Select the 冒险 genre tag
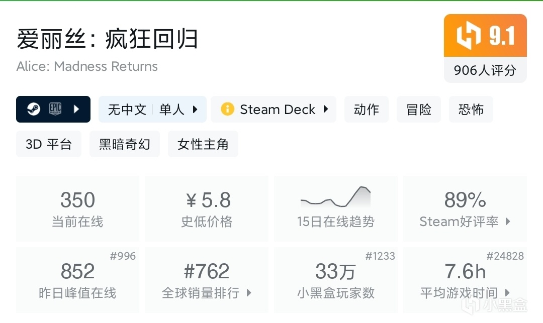 [x=418, y=109]
